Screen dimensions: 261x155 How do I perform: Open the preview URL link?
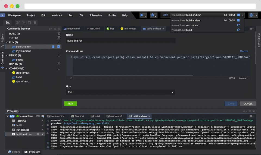[86, 124]
